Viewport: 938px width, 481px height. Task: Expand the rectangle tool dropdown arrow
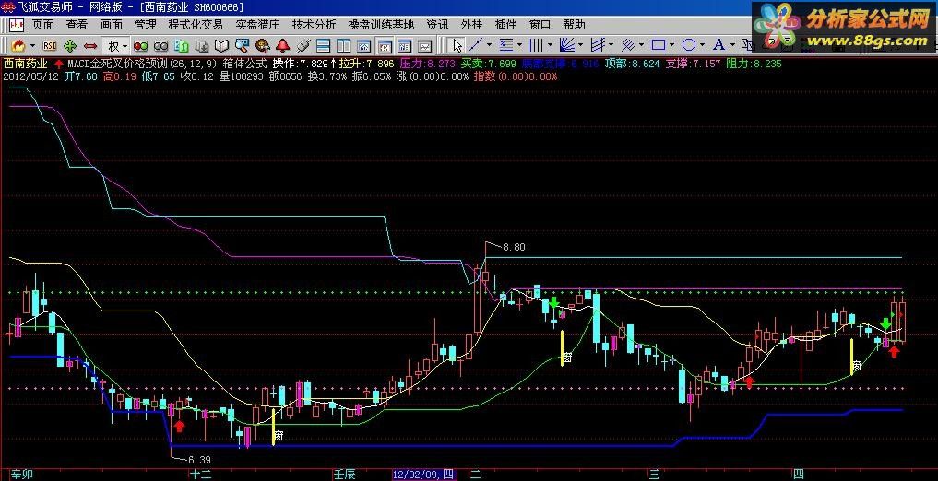[x=671, y=45]
